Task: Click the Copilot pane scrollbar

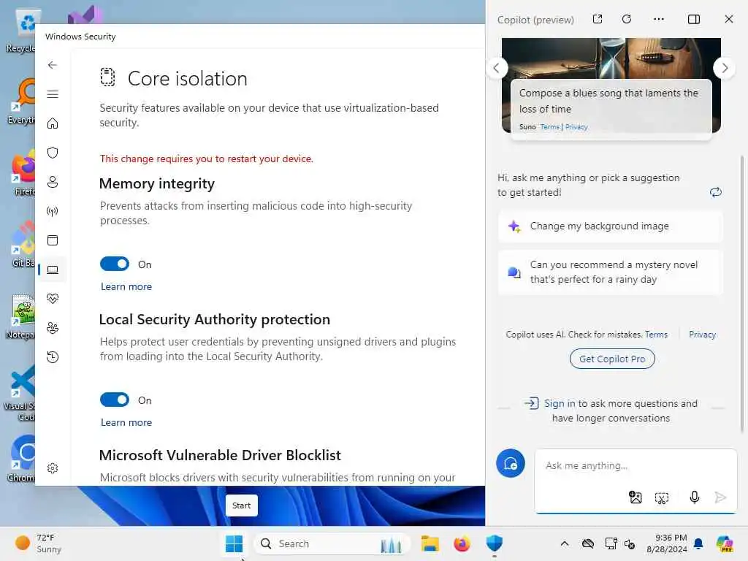Action: [x=742, y=294]
